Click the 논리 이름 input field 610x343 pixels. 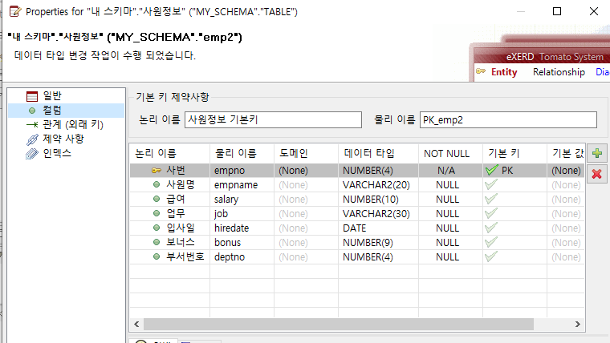pyautogui.click(x=273, y=119)
